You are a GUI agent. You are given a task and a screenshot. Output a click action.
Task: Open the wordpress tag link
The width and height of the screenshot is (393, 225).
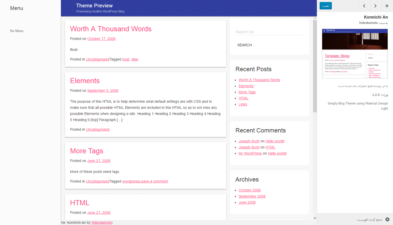[x=131, y=181]
